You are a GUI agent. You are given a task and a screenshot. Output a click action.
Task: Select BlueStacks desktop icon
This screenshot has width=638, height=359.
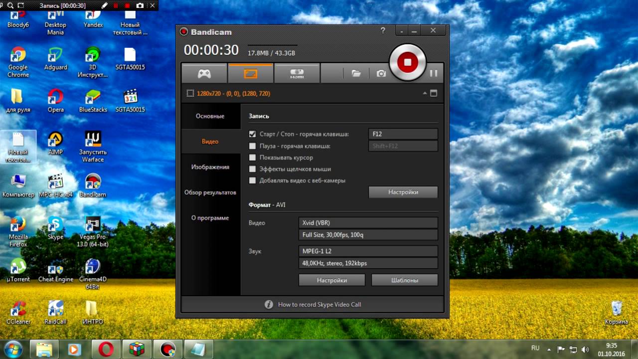93,101
